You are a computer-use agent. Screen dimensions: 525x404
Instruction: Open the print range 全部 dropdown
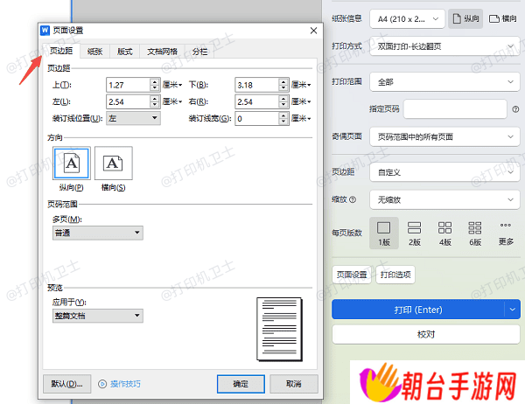(x=444, y=82)
